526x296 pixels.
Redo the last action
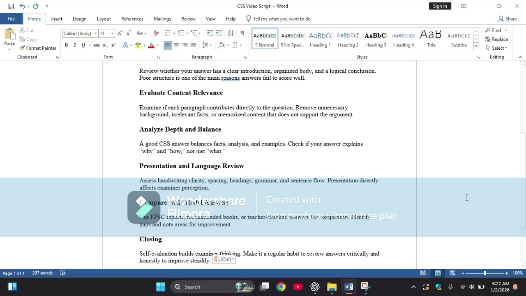[x=36, y=6]
